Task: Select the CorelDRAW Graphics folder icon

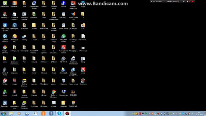Action: (x=34, y=49)
